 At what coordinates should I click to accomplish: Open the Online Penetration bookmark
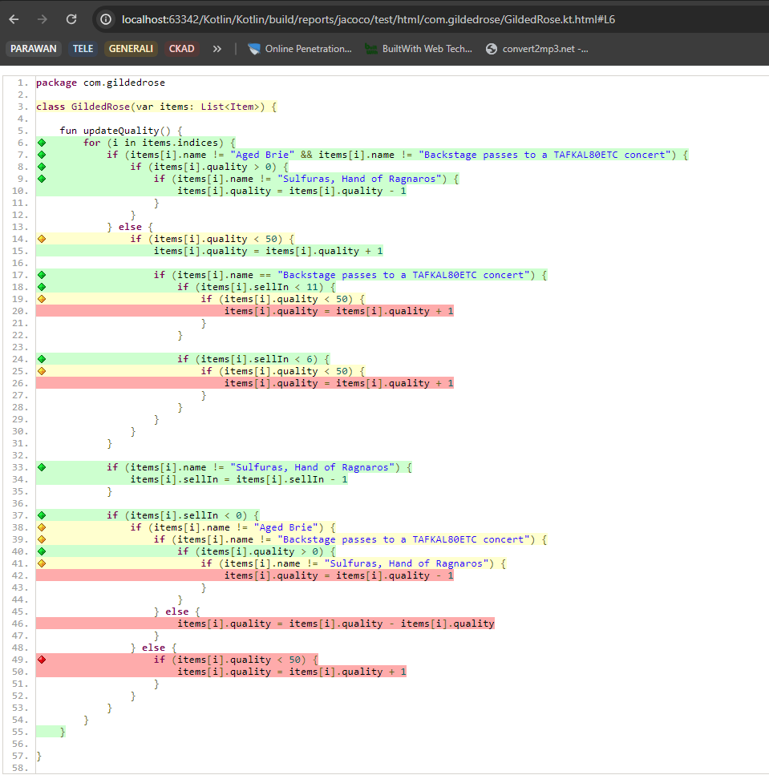300,49
